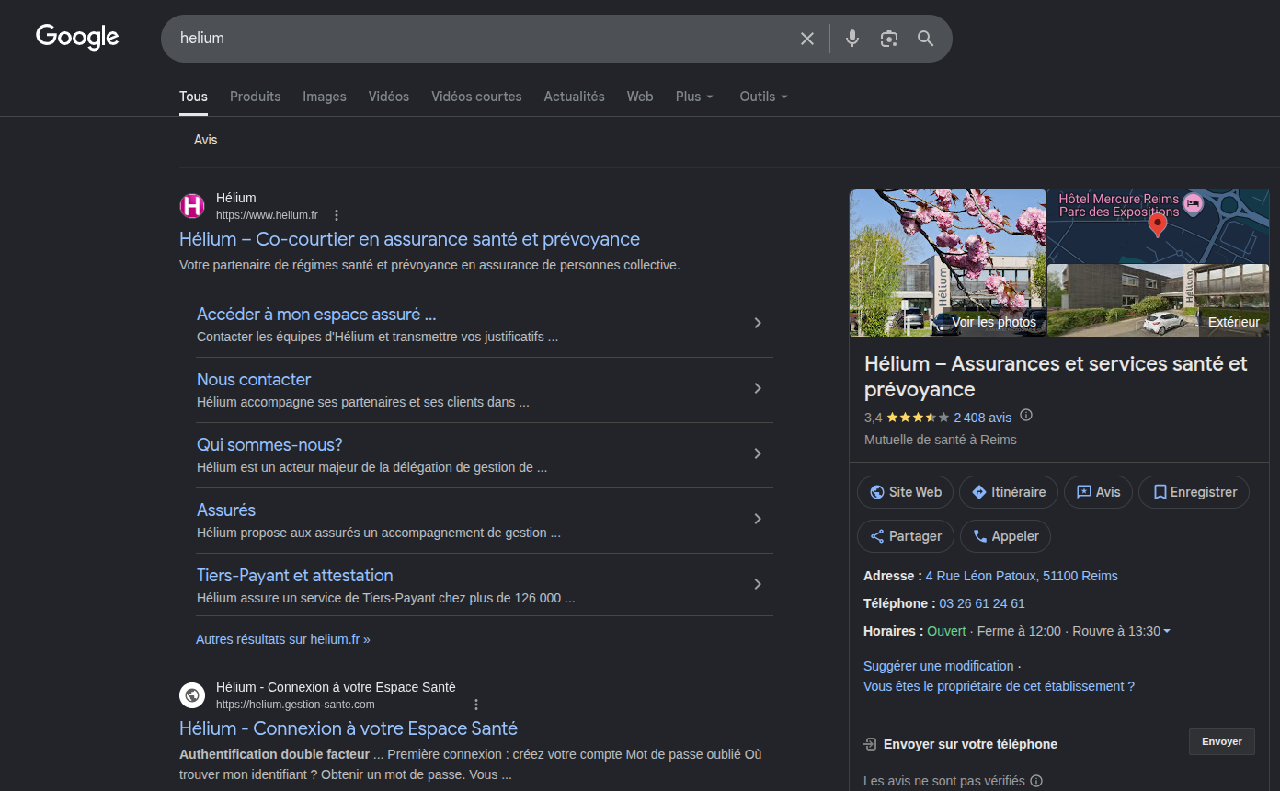Start voice search with the microphone icon
Screen dimensions: 1280x791
(852, 39)
